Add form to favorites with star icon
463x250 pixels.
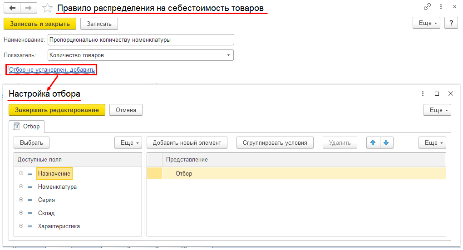point(46,8)
